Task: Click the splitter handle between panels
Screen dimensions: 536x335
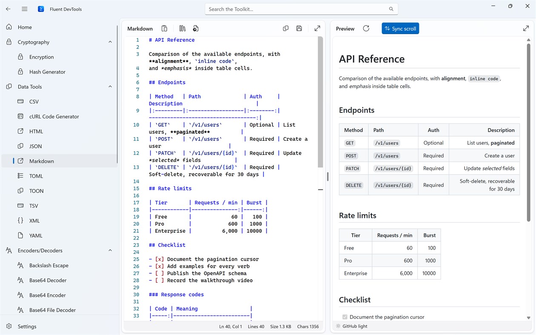Action: pos(327,177)
